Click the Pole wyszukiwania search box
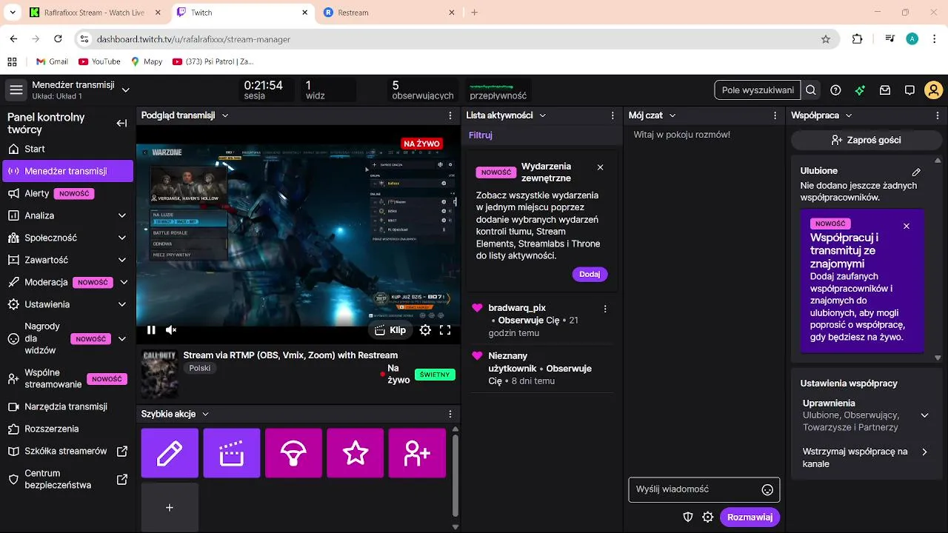The width and height of the screenshot is (948, 533). pos(757,90)
